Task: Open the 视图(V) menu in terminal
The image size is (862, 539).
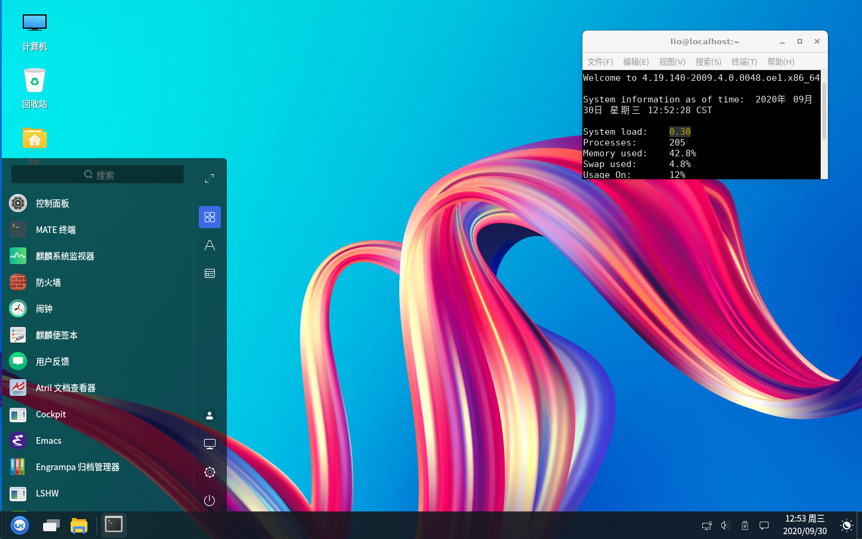Action: tap(672, 62)
